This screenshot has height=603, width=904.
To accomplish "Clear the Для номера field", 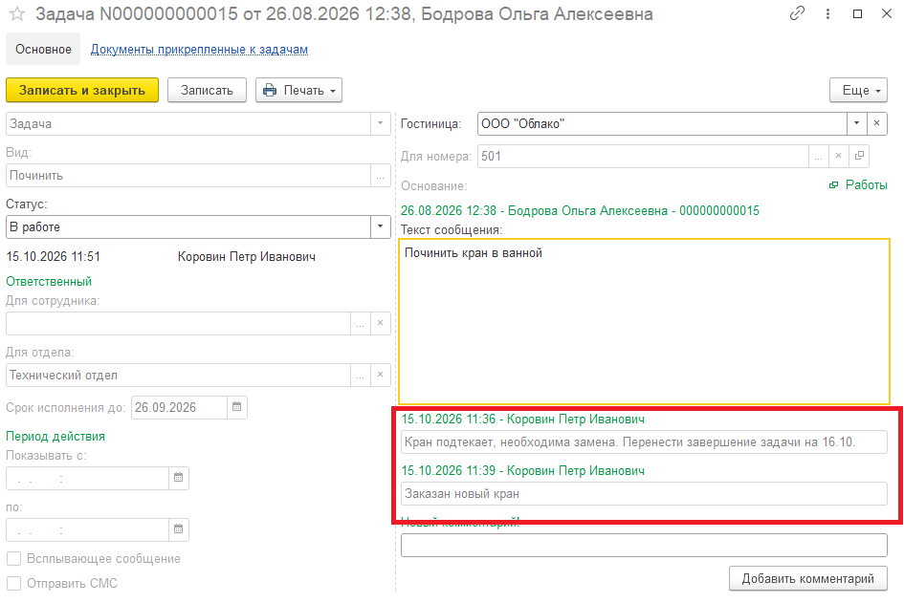I will click(838, 156).
